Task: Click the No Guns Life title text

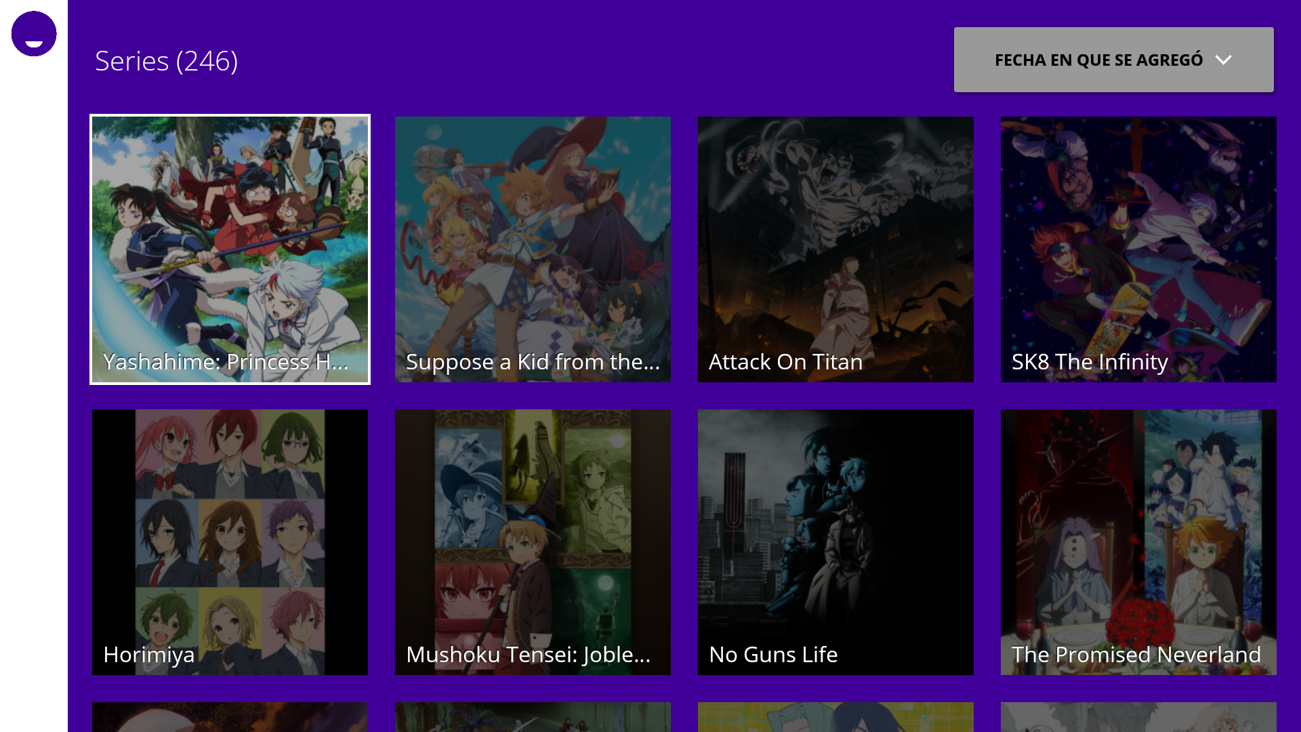Action: (x=773, y=655)
